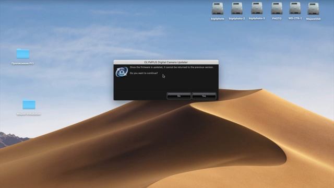Click the firmware cannot be returned warning text
This screenshot has width=334, height=188.
coord(172,67)
